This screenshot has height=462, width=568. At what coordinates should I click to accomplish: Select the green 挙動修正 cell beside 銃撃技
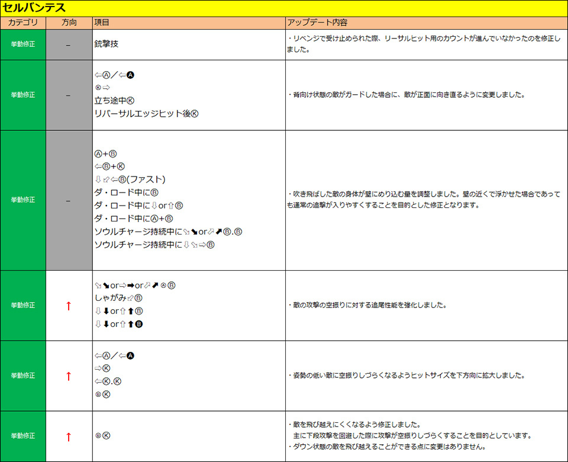[23, 44]
